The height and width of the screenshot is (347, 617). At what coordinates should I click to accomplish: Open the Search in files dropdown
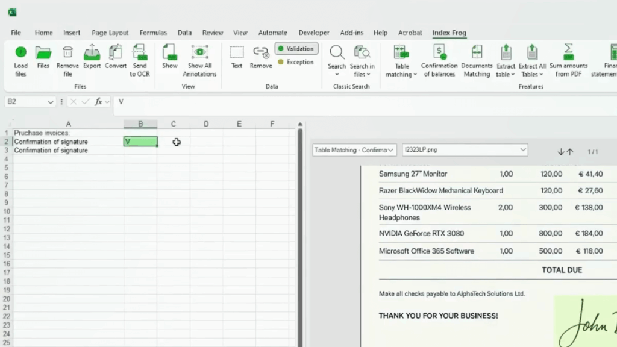(x=368, y=74)
